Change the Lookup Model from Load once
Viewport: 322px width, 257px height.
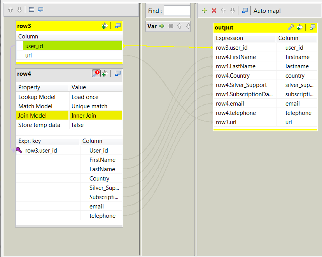click(96, 97)
